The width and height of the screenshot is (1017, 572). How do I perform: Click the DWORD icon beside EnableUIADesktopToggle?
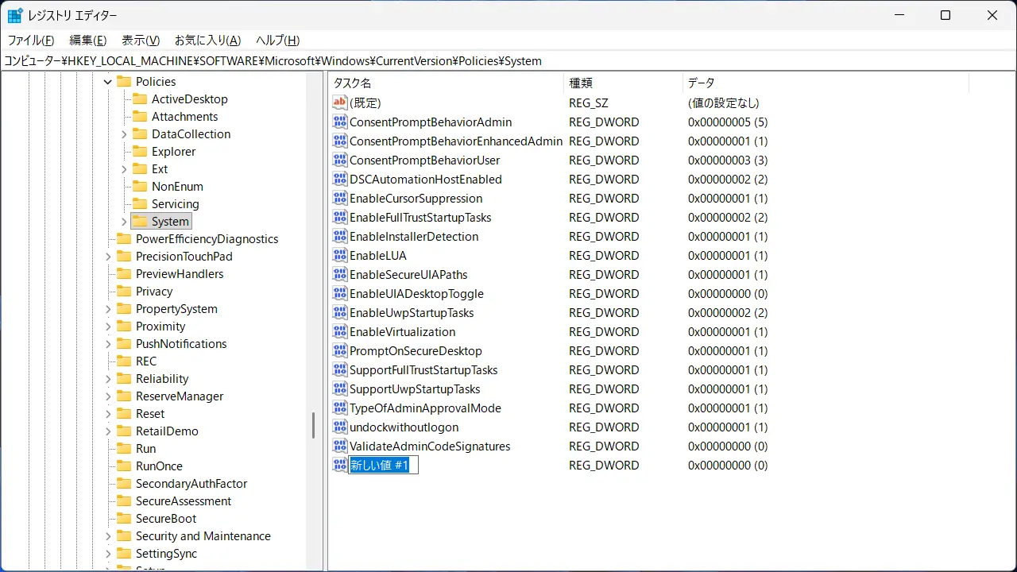pyautogui.click(x=340, y=293)
